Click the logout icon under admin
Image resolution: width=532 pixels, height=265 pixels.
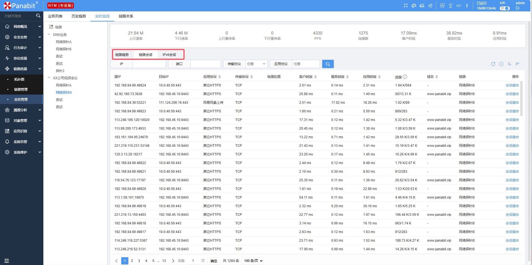click(x=518, y=8)
